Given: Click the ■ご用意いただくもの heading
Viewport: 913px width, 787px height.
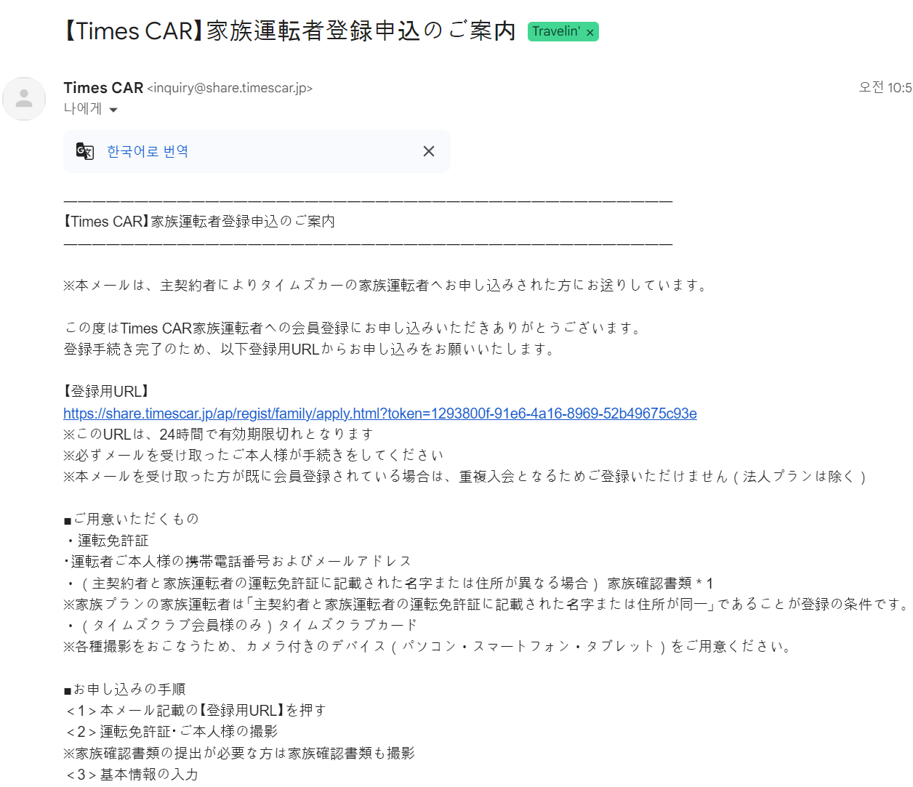Looking at the screenshot, I should point(131,519).
